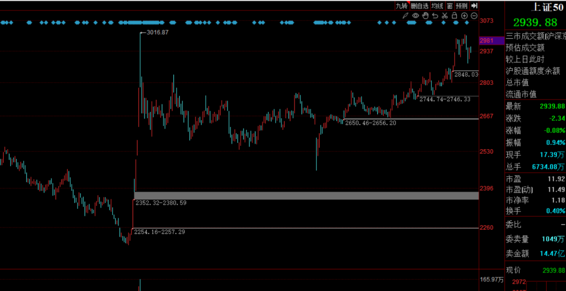Open the 九转 indicator button
This screenshot has height=291, width=566.
click(401, 6)
